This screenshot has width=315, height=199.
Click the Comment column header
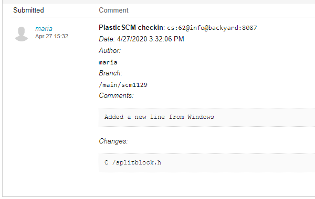pyautogui.click(x=113, y=10)
